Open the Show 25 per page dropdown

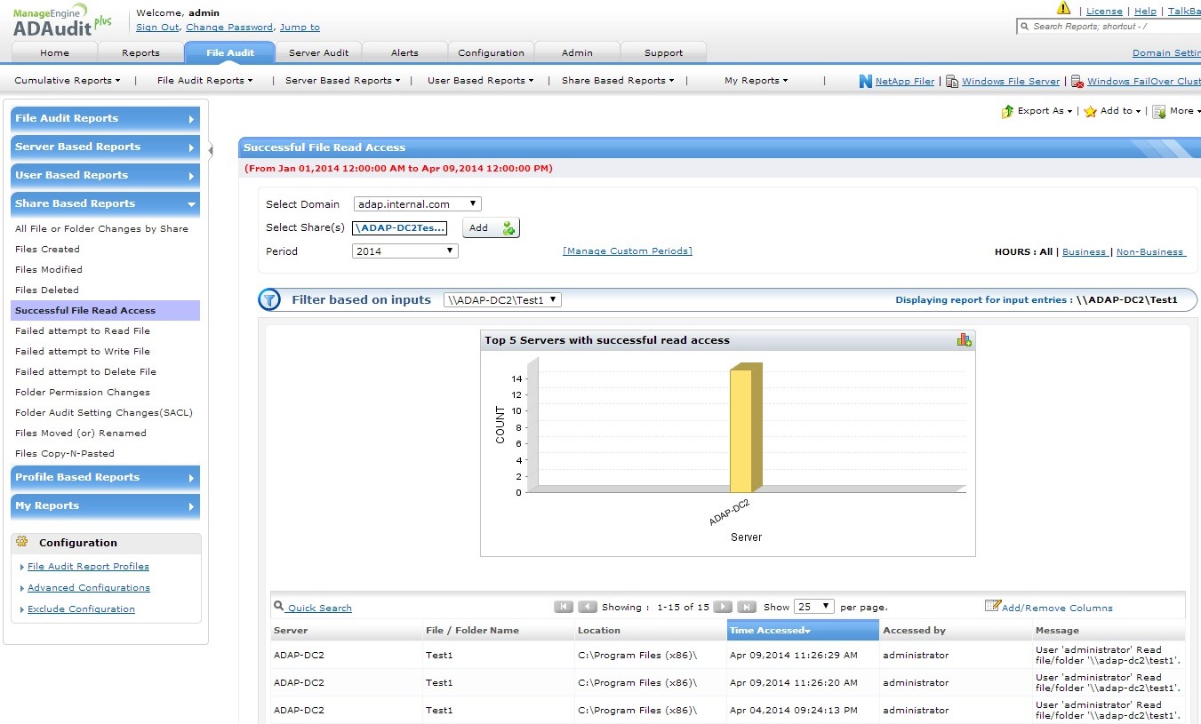pos(813,607)
